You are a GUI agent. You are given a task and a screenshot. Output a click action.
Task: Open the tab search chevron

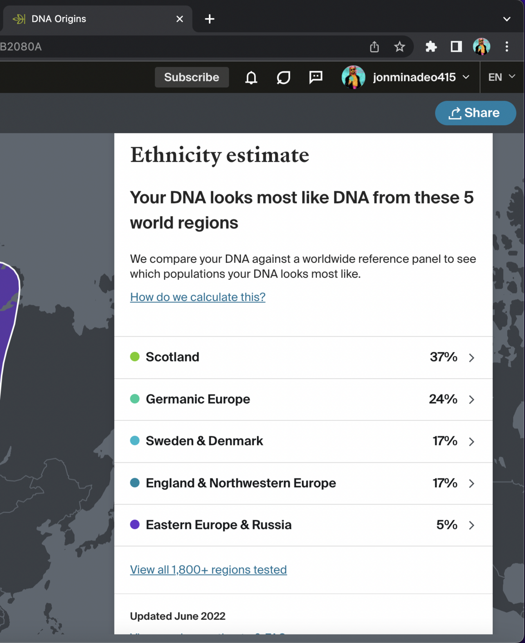pos(507,19)
